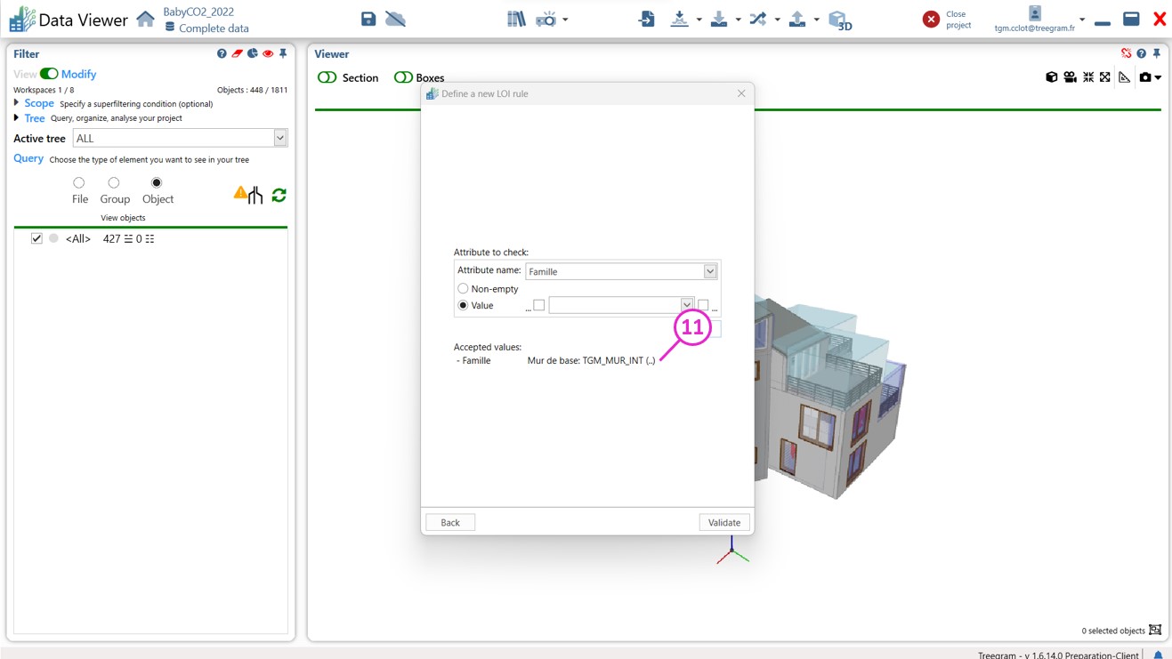Expand the Scope section

(x=17, y=103)
